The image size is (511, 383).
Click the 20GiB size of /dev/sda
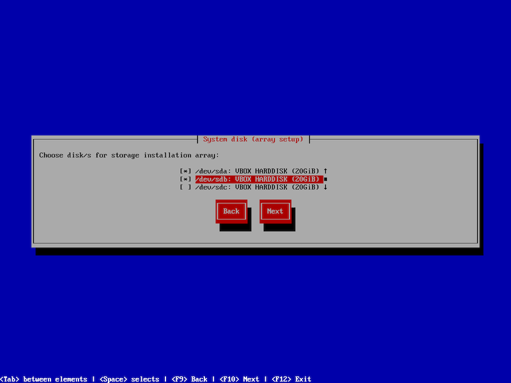click(x=305, y=171)
